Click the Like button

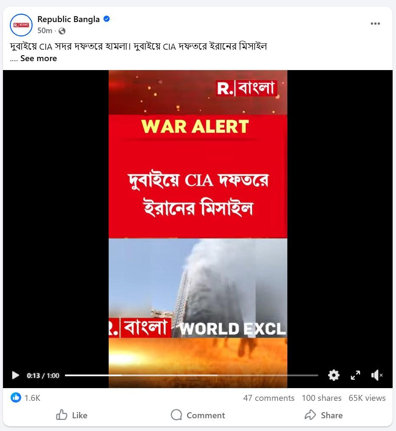click(x=71, y=415)
